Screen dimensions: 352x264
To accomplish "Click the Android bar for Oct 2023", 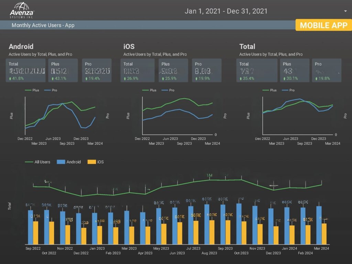I will pos(239,223).
